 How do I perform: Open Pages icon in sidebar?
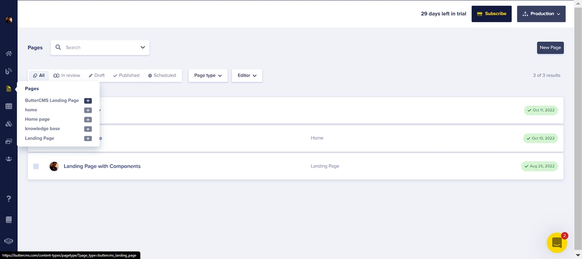click(x=9, y=89)
